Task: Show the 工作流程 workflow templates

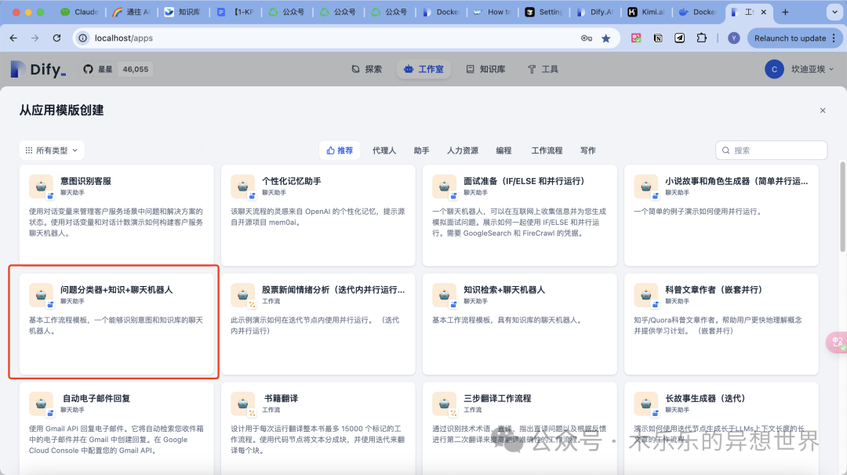Action: pos(547,150)
